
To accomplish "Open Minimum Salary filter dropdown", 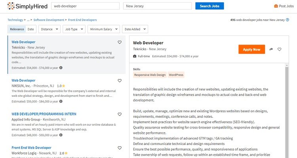I will (104, 29).
